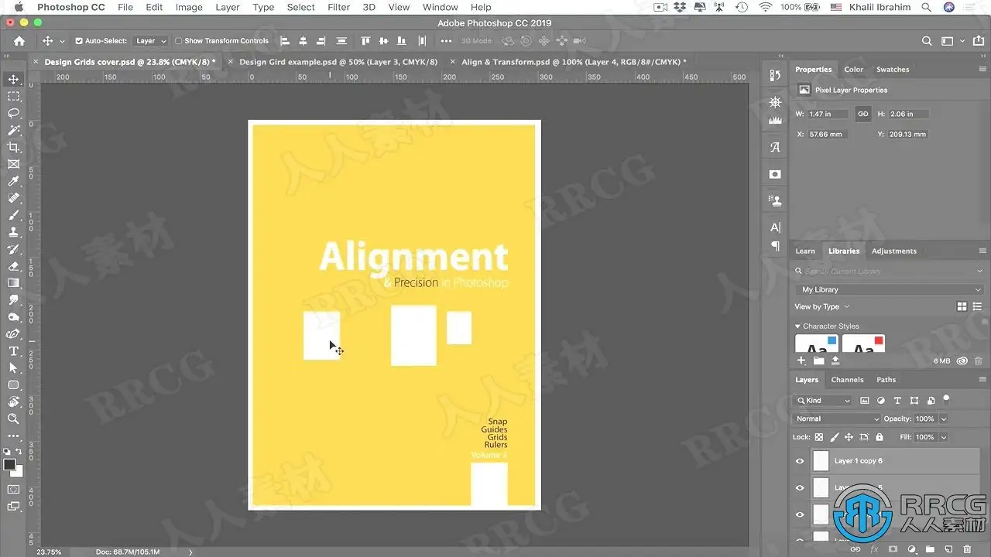This screenshot has height=557, width=991.
Task: Select the blue Character Style thumbnail
Action: point(816,344)
